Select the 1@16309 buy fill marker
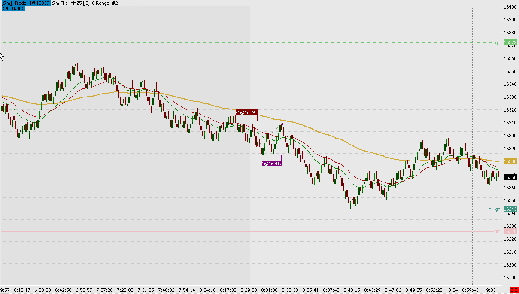This screenshot has height=294, width=519. click(271, 164)
